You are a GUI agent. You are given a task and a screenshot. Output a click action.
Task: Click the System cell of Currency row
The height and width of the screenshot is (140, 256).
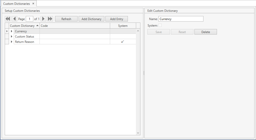coord(123,31)
